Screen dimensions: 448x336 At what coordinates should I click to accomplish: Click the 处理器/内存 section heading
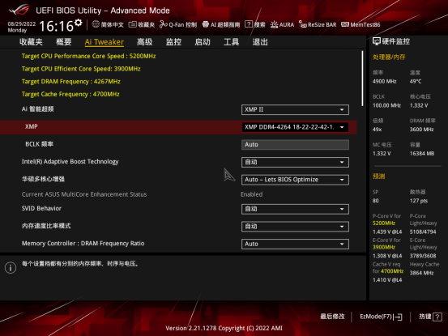pos(389,57)
